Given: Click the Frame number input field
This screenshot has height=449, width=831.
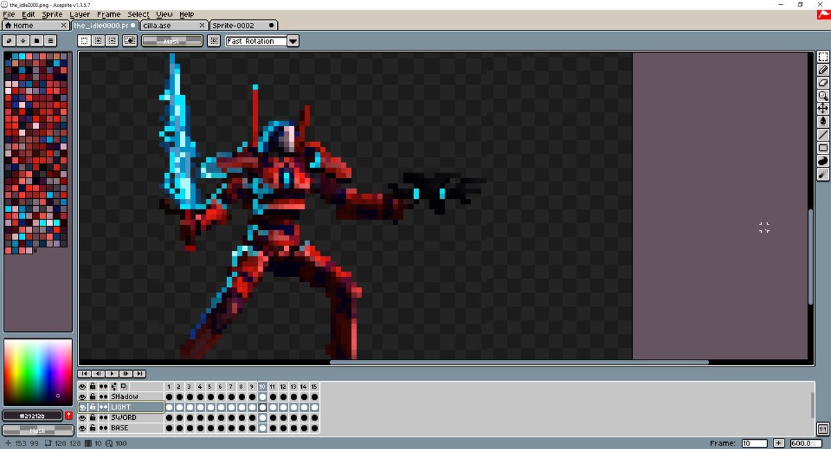Looking at the screenshot, I should [754, 443].
